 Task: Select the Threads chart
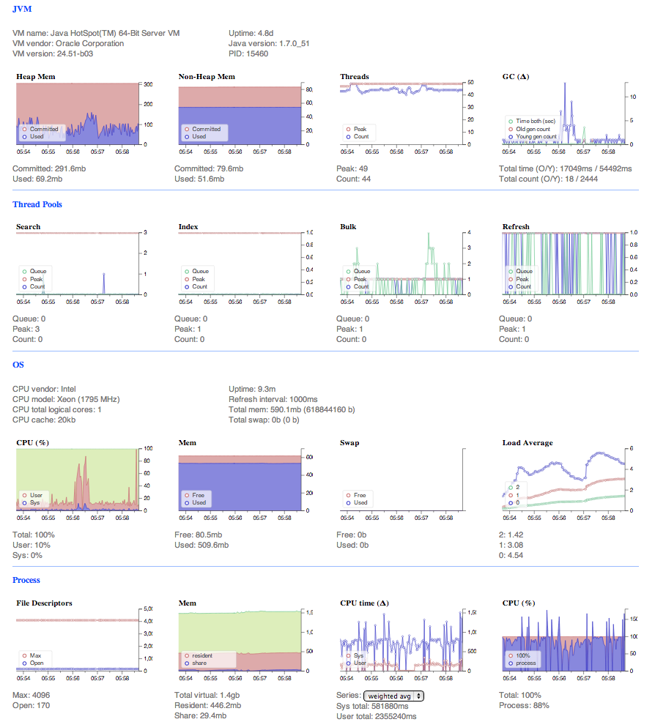(x=401, y=113)
